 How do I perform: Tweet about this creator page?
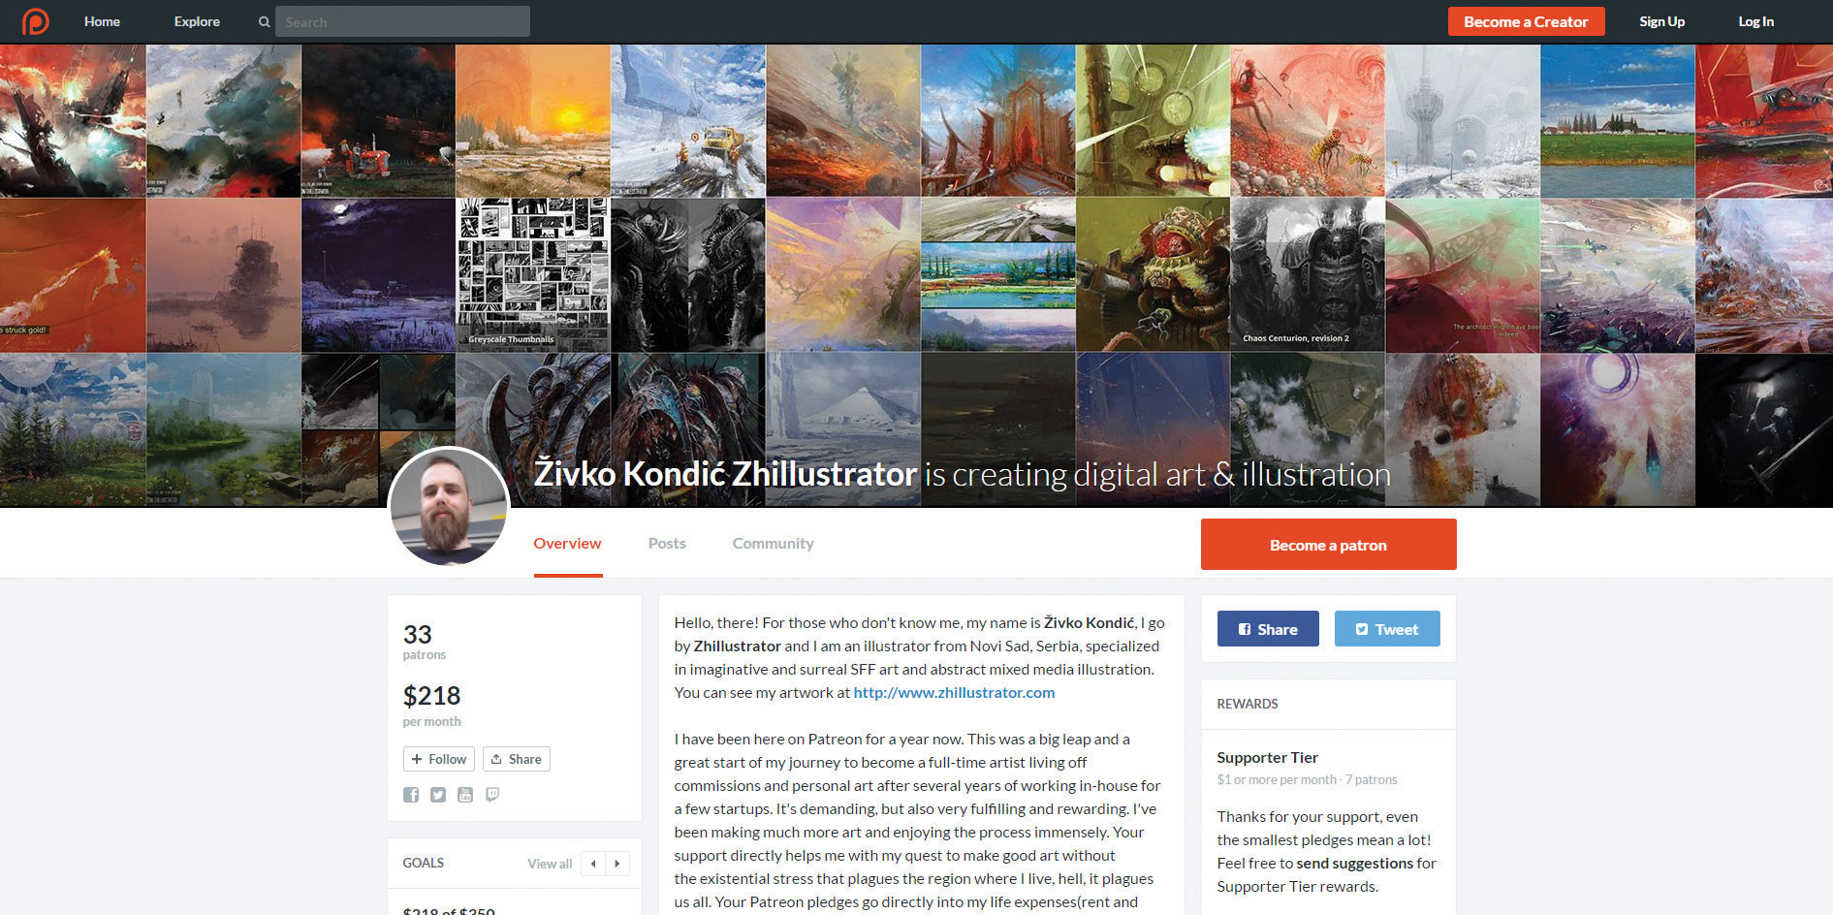pos(1387,629)
